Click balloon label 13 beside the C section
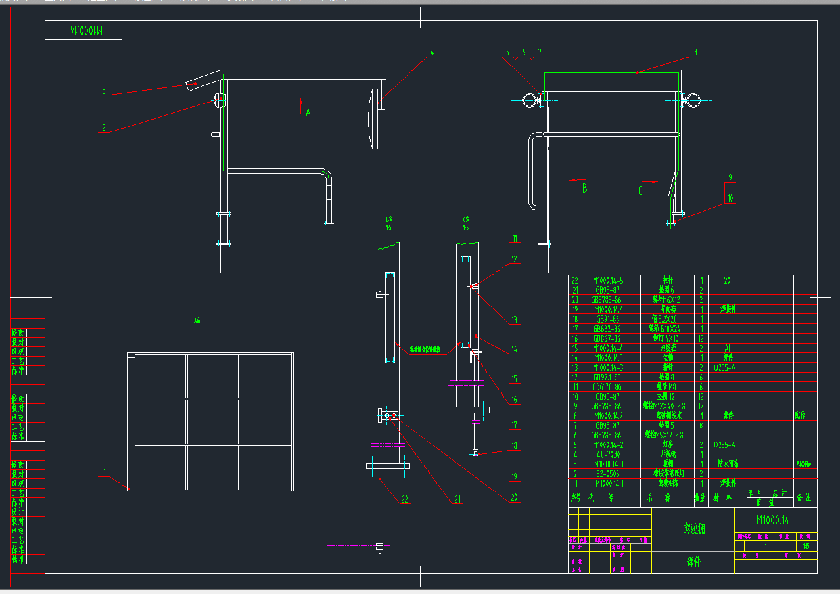 coord(515,320)
